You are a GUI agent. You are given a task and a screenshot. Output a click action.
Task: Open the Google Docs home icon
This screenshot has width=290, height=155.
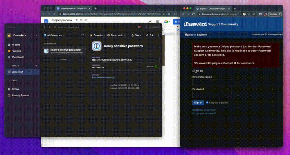(46, 21)
